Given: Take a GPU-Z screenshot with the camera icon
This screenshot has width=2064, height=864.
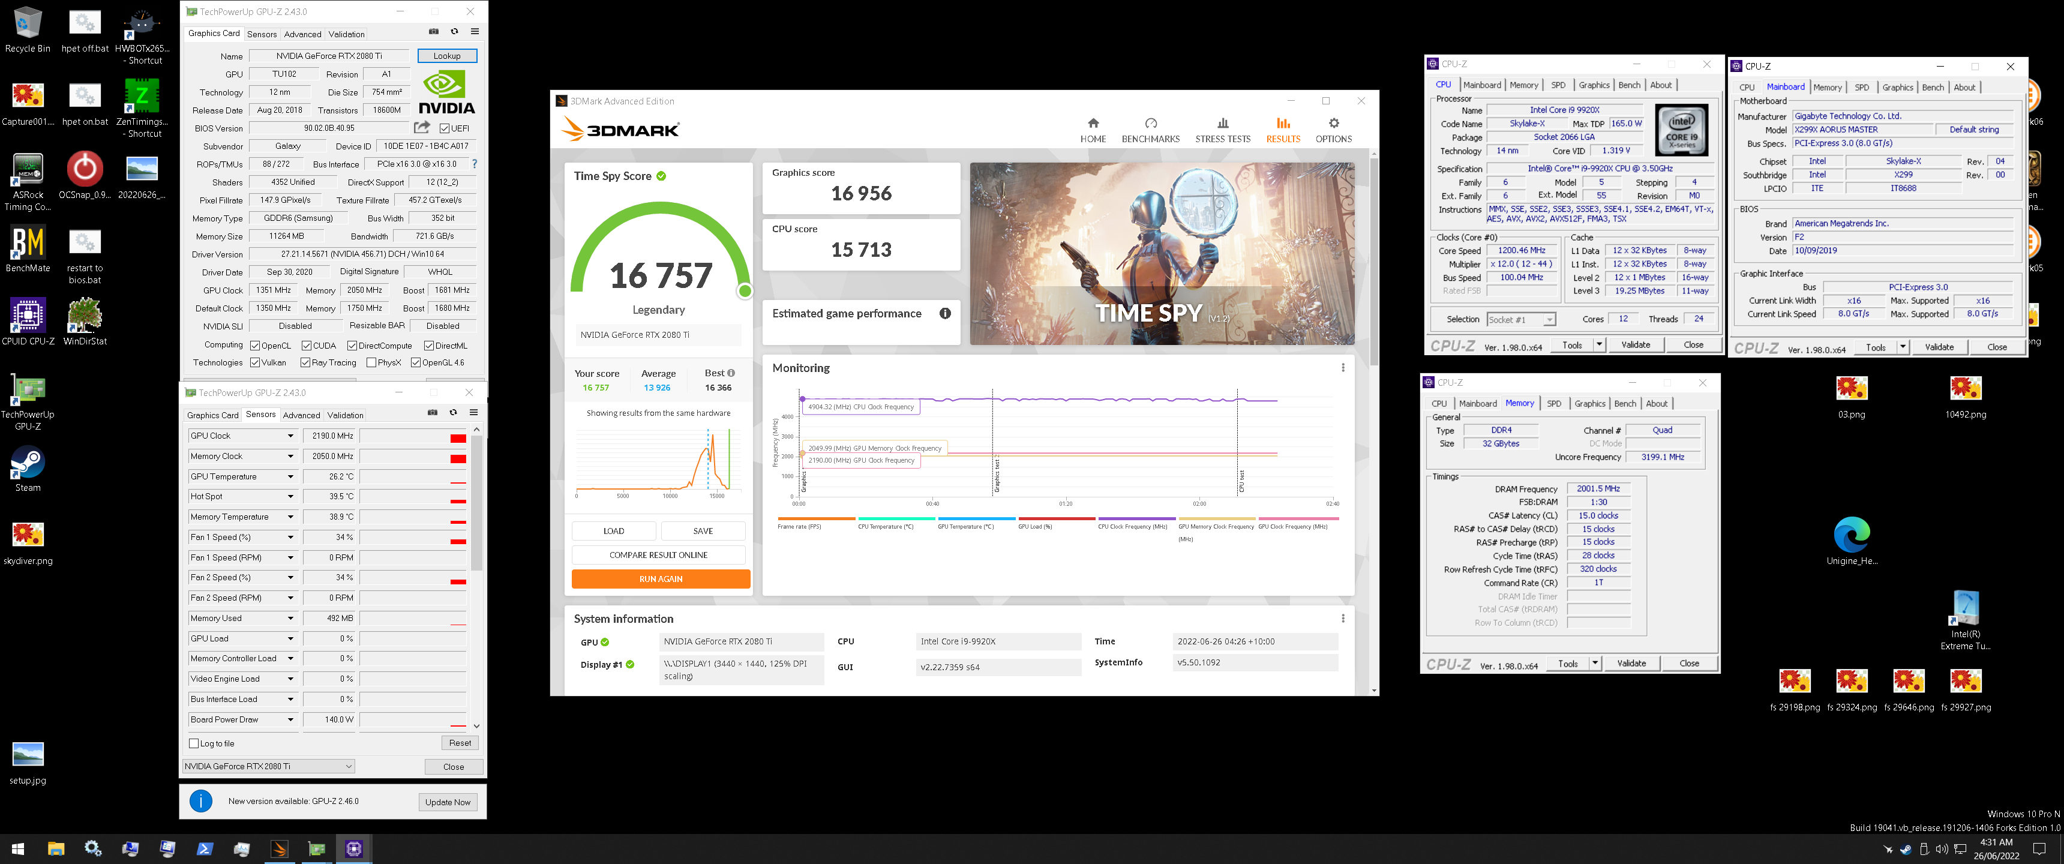Looking at the screenshot, I should click(433, 32).
